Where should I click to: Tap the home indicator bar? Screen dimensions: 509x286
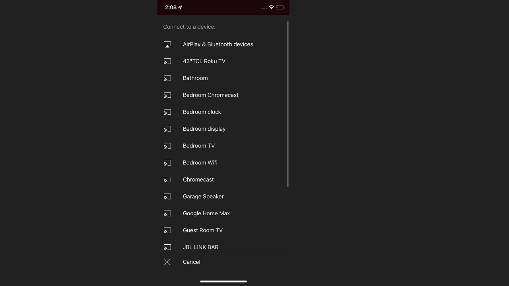coord(223,281)
